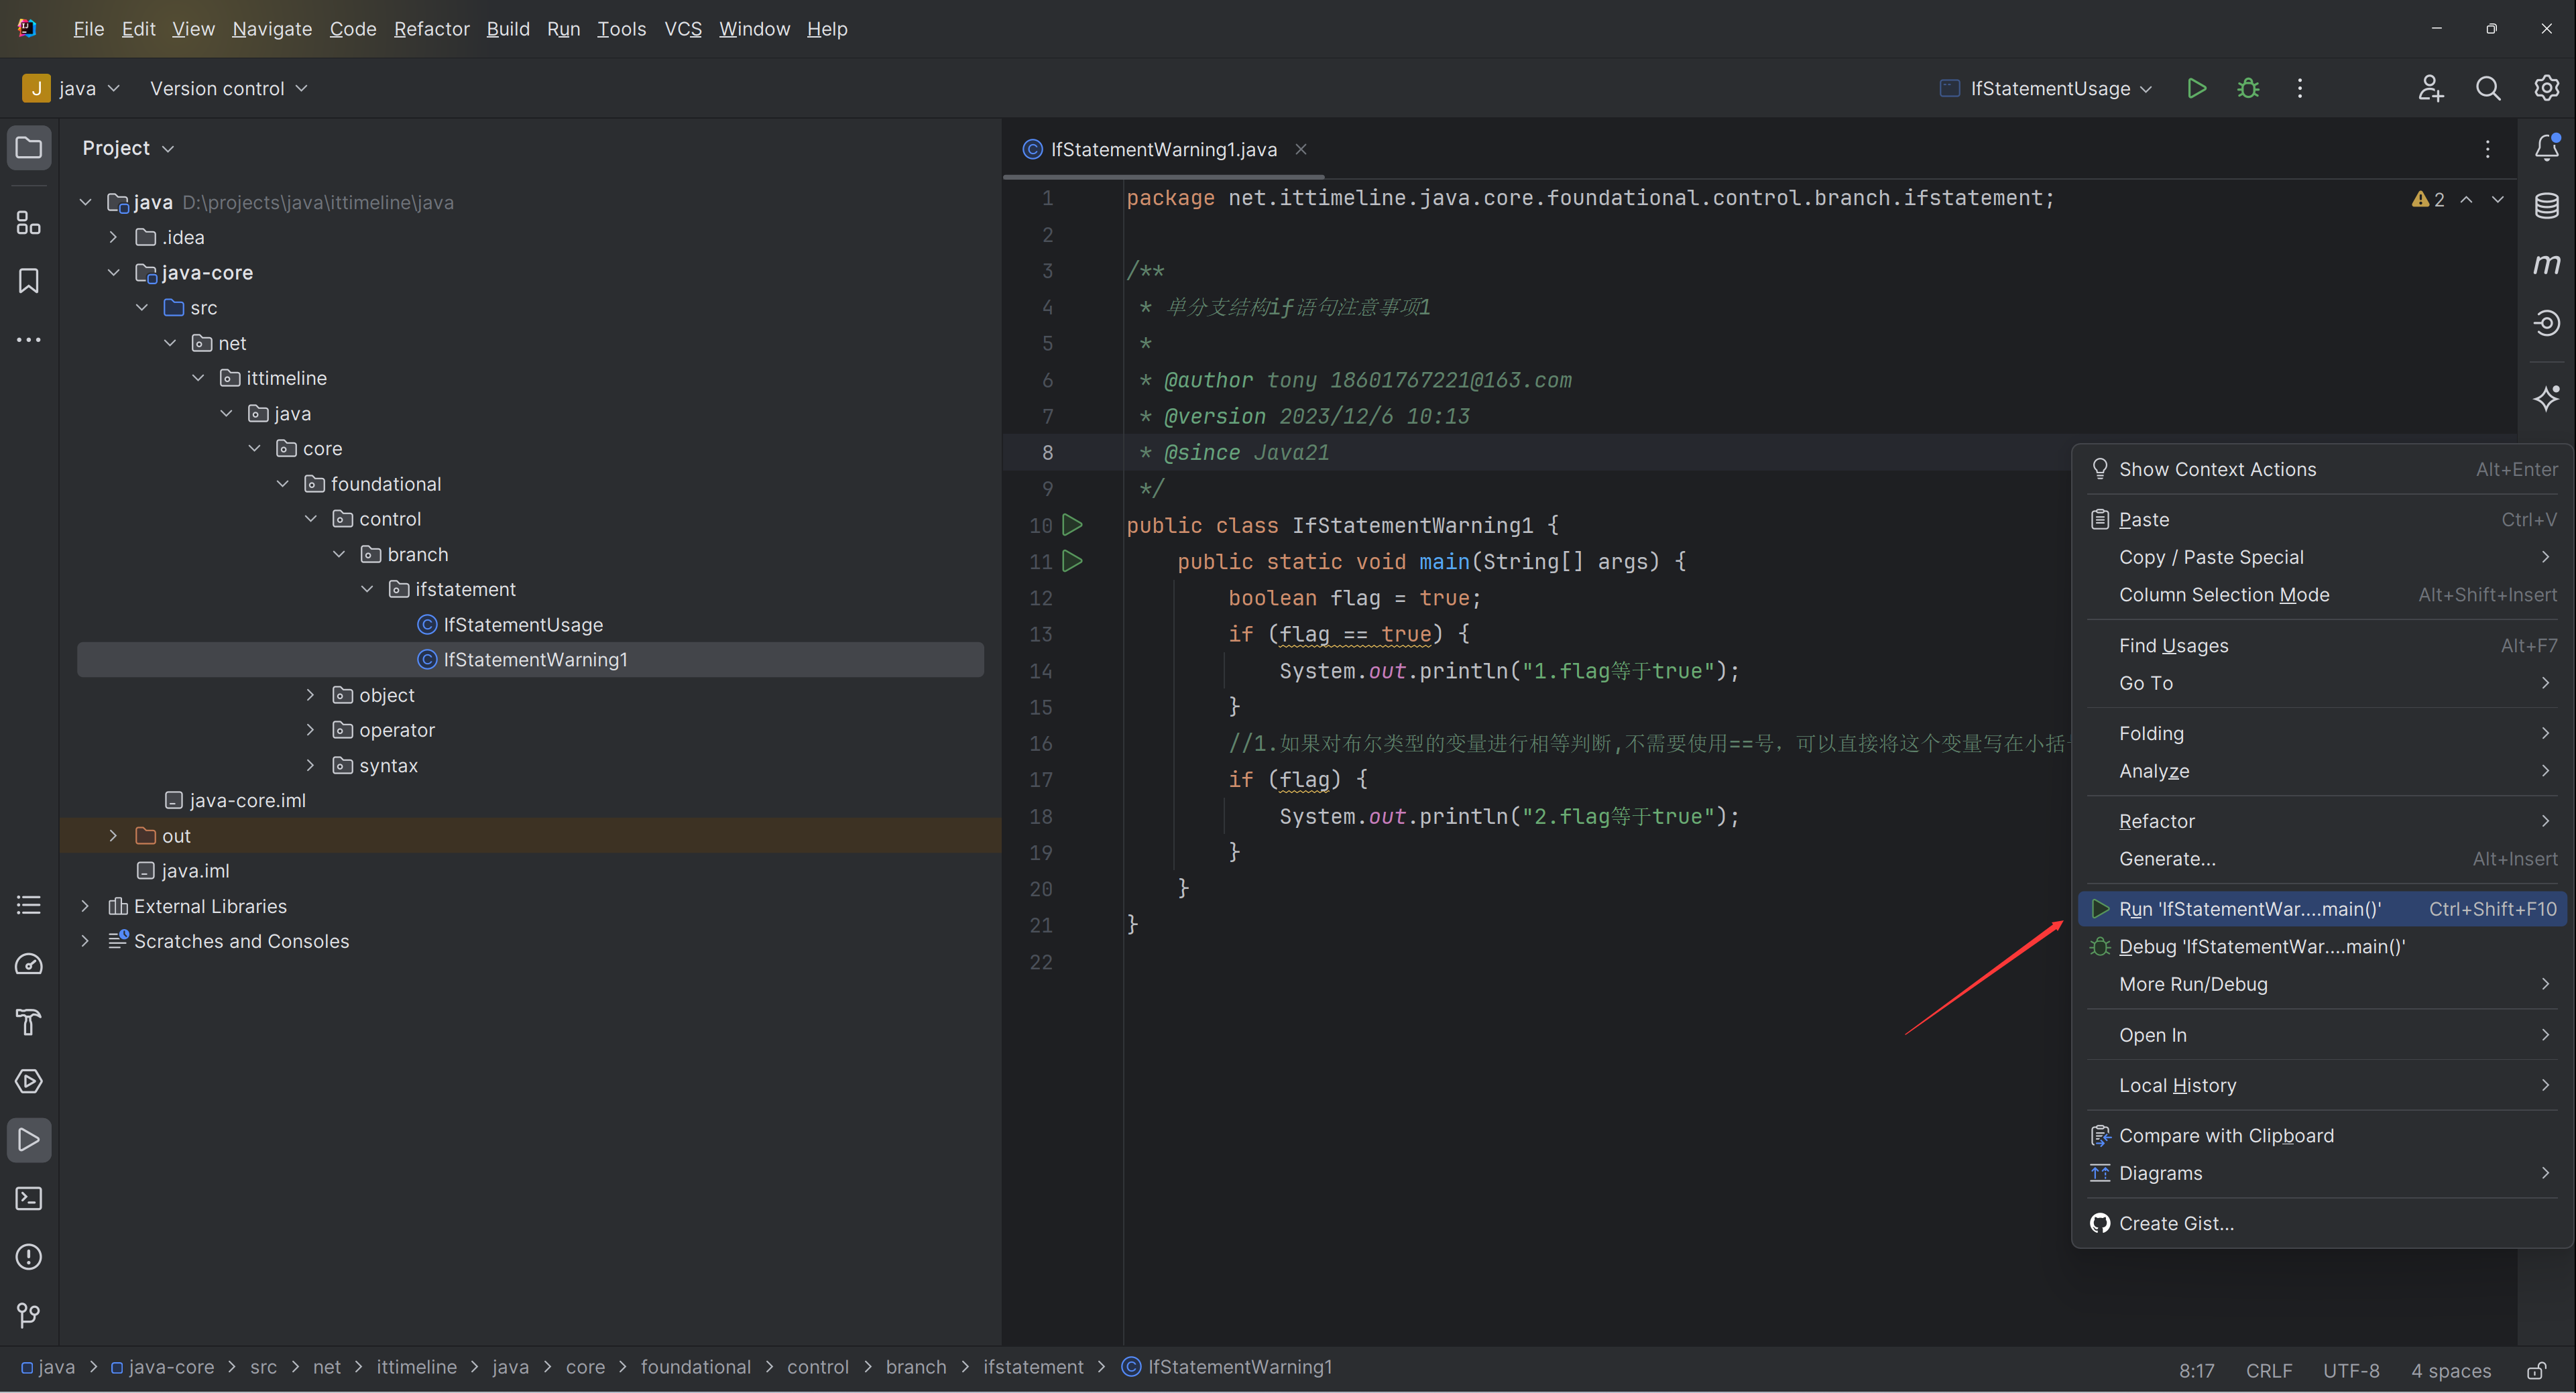Choose Generate... in context menu

(x=2322, y=858)
